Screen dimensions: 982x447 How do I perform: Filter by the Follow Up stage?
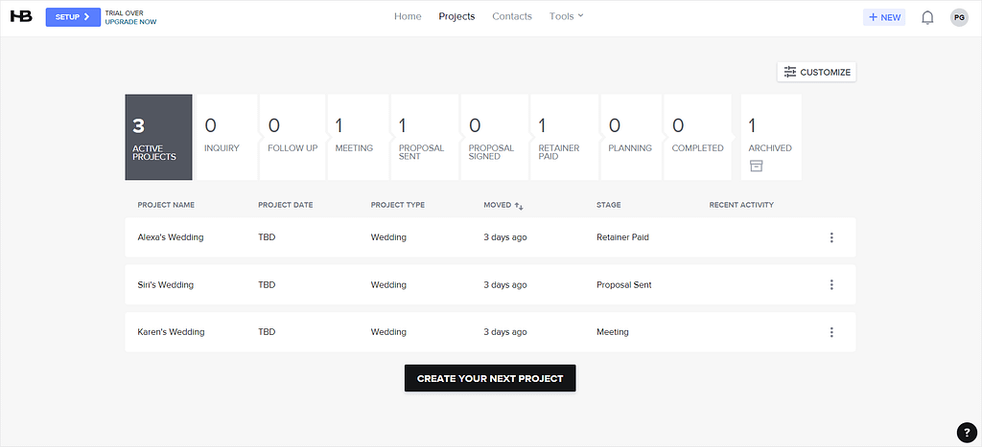tap(292, 137)
